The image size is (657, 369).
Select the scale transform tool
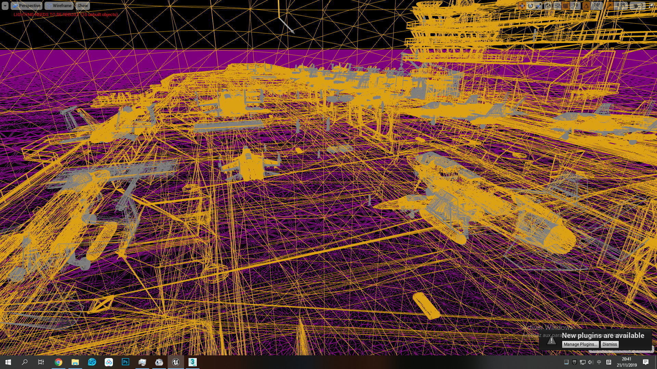[x=539, y=6]
